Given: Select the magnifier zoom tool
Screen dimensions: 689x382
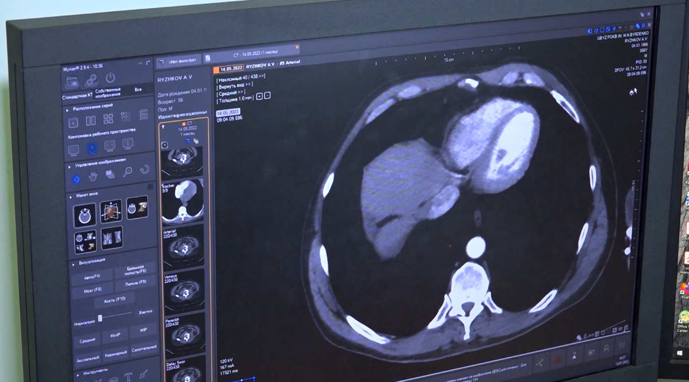Looking at the screenshot, I should click(127, 172).
